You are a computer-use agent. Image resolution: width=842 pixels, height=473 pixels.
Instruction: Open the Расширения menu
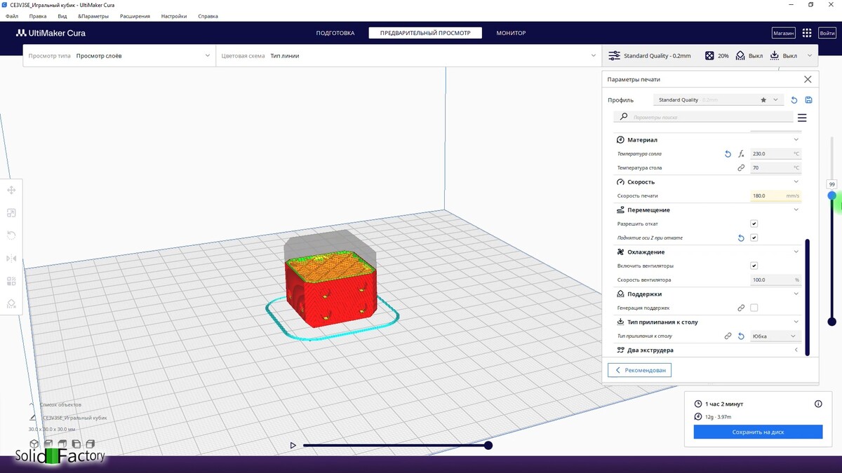point(135,16)
